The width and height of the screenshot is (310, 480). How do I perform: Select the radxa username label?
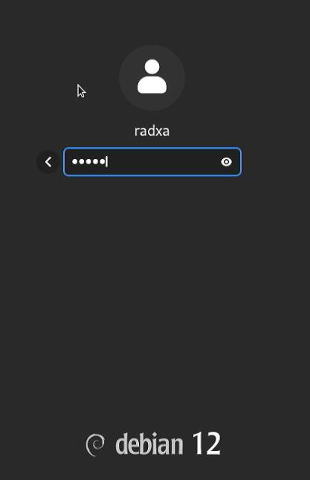[x=152, y=131]
